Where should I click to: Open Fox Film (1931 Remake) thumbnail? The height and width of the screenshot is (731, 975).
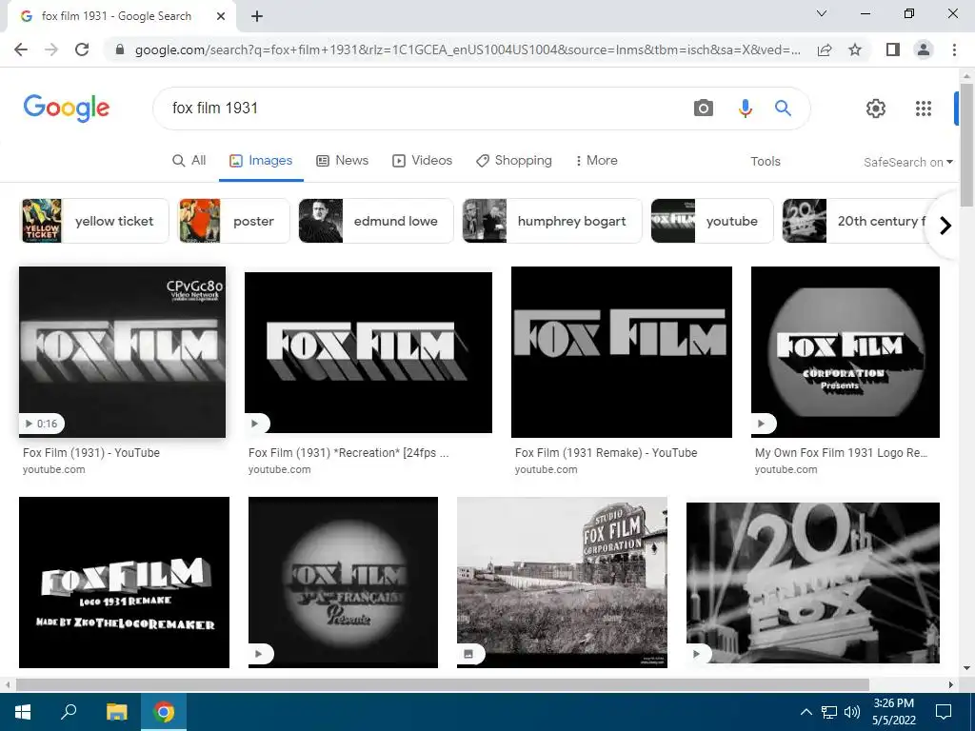(621, 352)
